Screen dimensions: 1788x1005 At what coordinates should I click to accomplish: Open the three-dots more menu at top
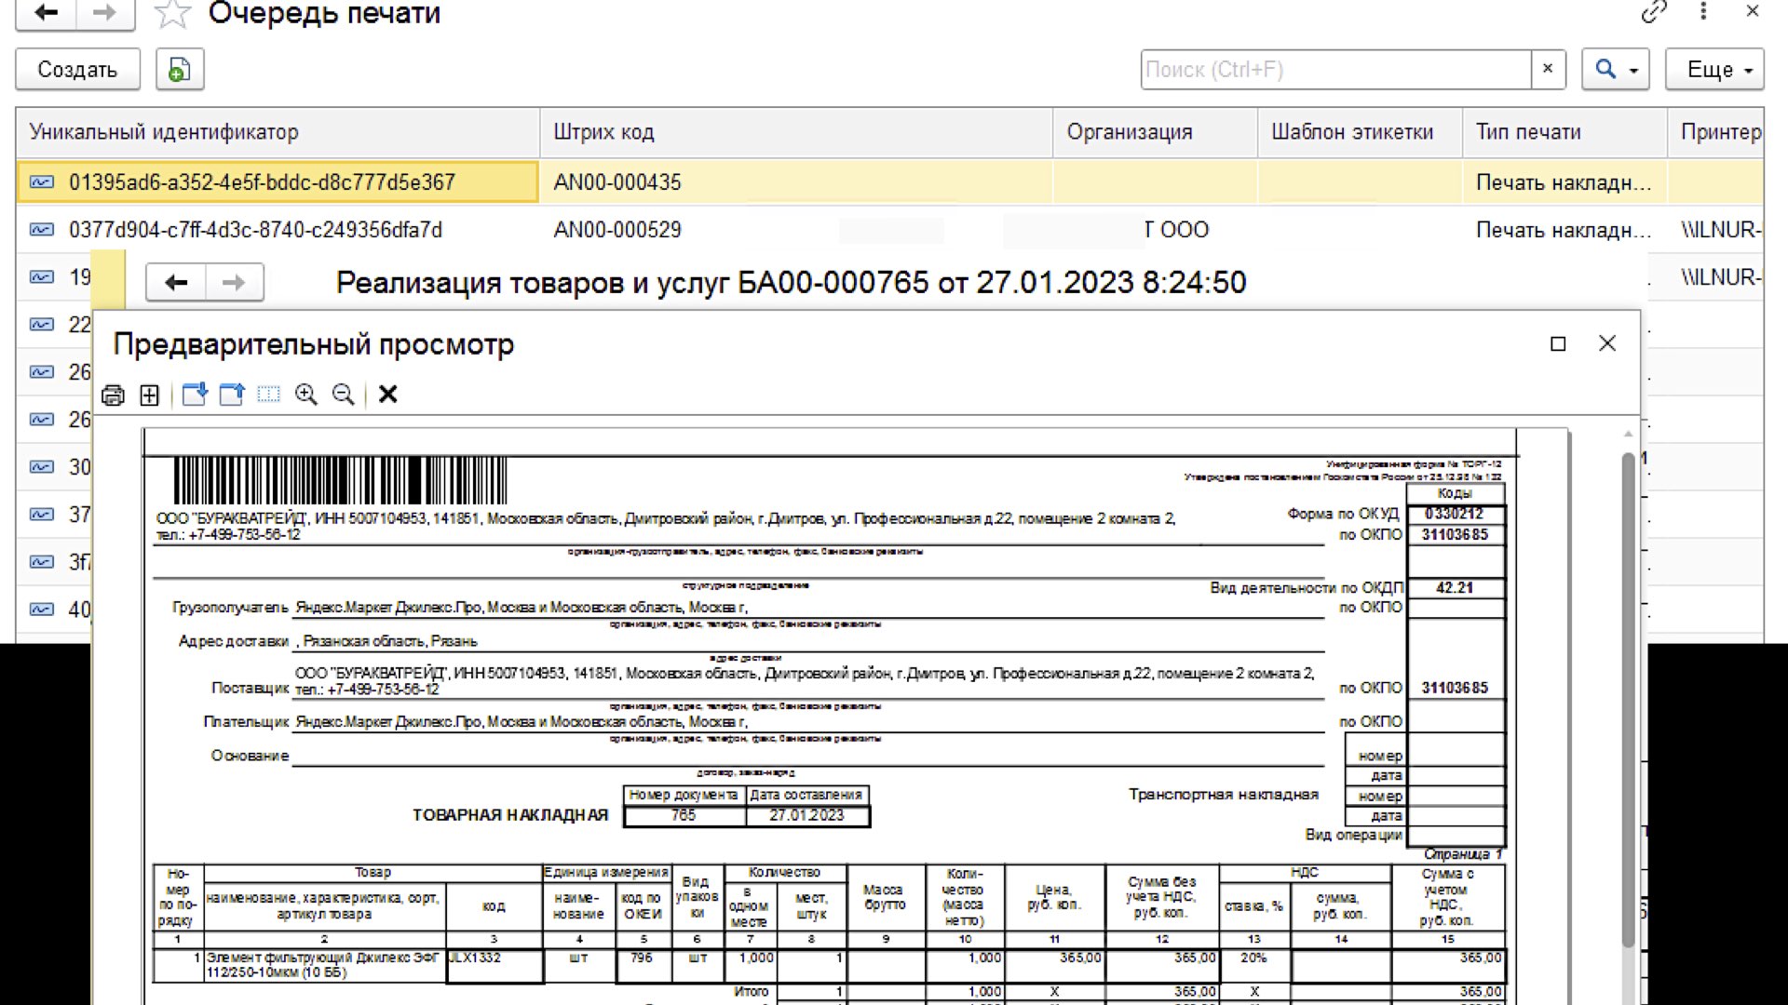(1703, 12)
